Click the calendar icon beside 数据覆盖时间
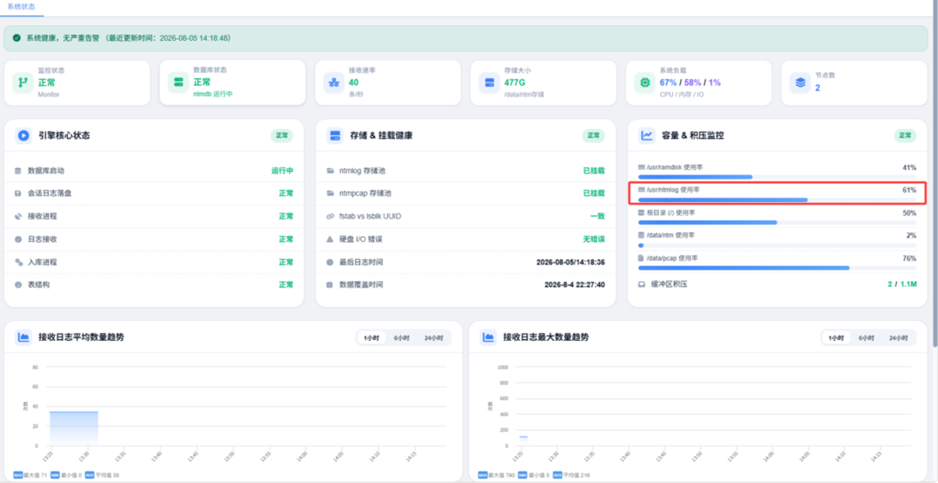 tap(330, 284)
